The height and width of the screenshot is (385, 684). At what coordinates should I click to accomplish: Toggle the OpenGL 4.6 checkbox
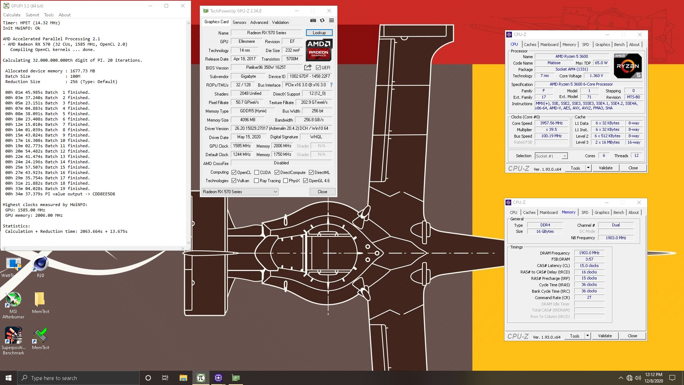click(305, 181)
